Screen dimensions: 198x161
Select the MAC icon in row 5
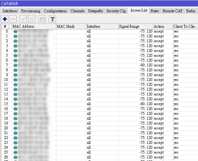(15, 55)
